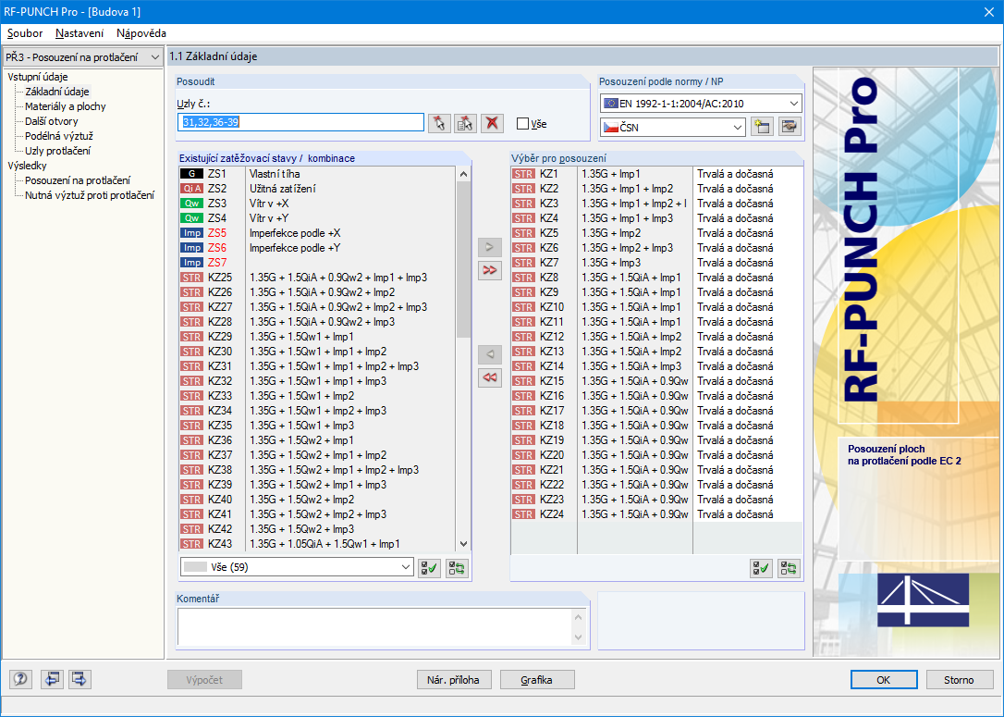Select KZ14 row in the design selection
Viewport: 1004px width, 717px height.
pyautogui.click(x=656, y=366)
